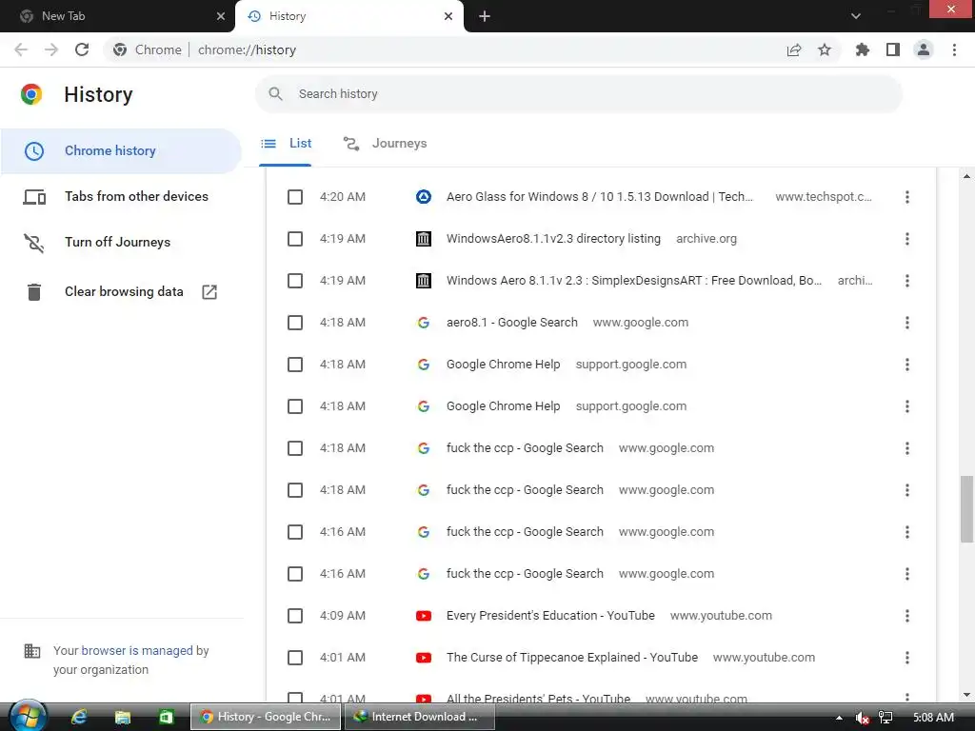Click the share page icon in address bar
The width and height of the screenshot is (975, 731).
pos(794,49)
